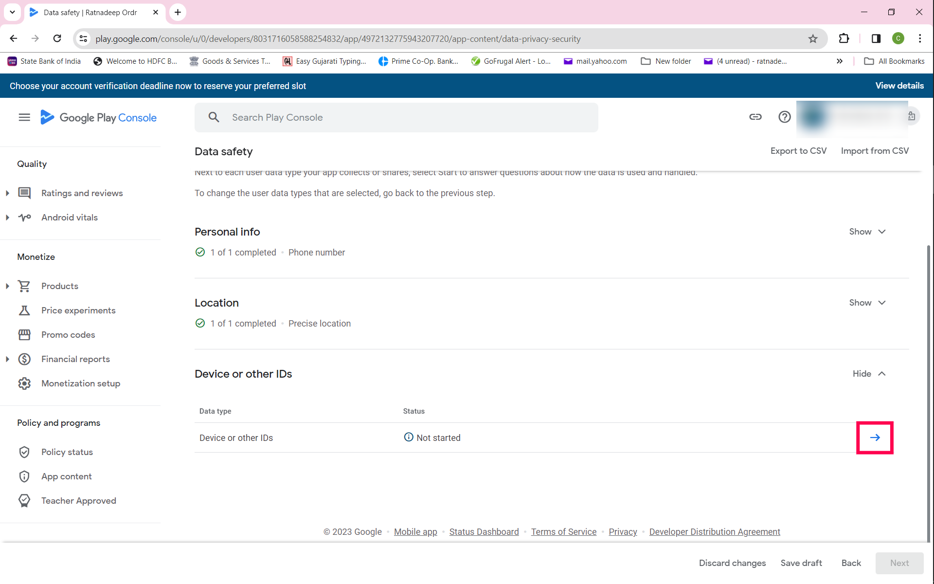The width and height of the screenshot is (934, 584).
Task: Expand the Personal info section with Show
Action: 867,232
